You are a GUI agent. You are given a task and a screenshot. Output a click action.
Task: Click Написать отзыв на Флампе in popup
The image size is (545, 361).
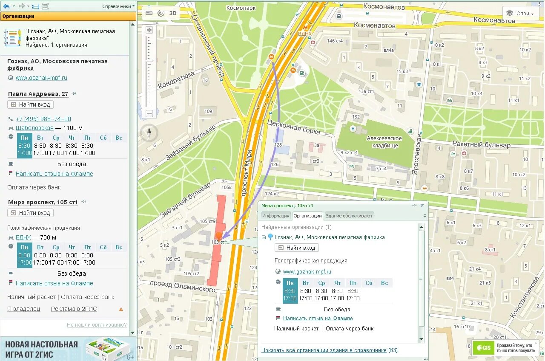pyautogui.click(x=318, y=319)
